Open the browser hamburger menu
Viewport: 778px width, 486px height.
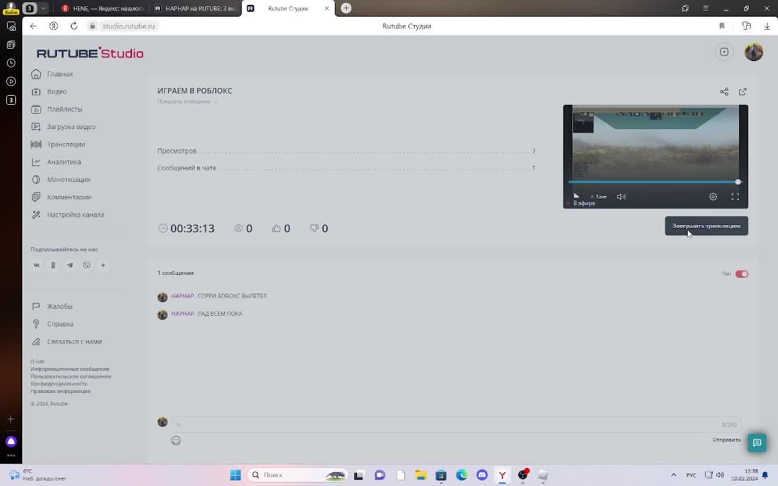coord(705,8)
